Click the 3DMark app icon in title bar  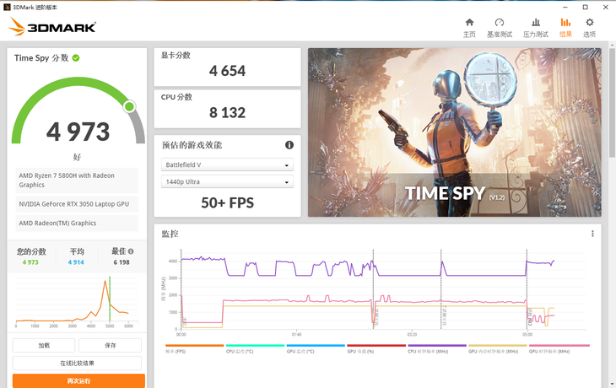point(7,7)
